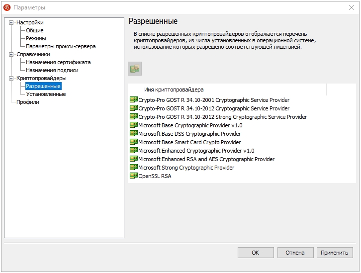Click the Отмена button

(295, 253)
